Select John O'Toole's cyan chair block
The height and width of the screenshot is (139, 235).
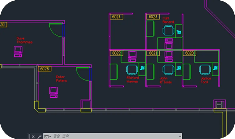click(168, 70)
